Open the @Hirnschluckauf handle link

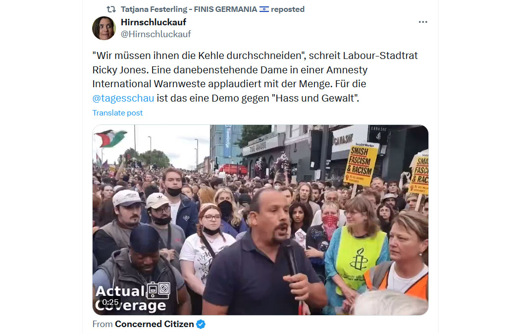pyautogui.click(x=156, y=34)
